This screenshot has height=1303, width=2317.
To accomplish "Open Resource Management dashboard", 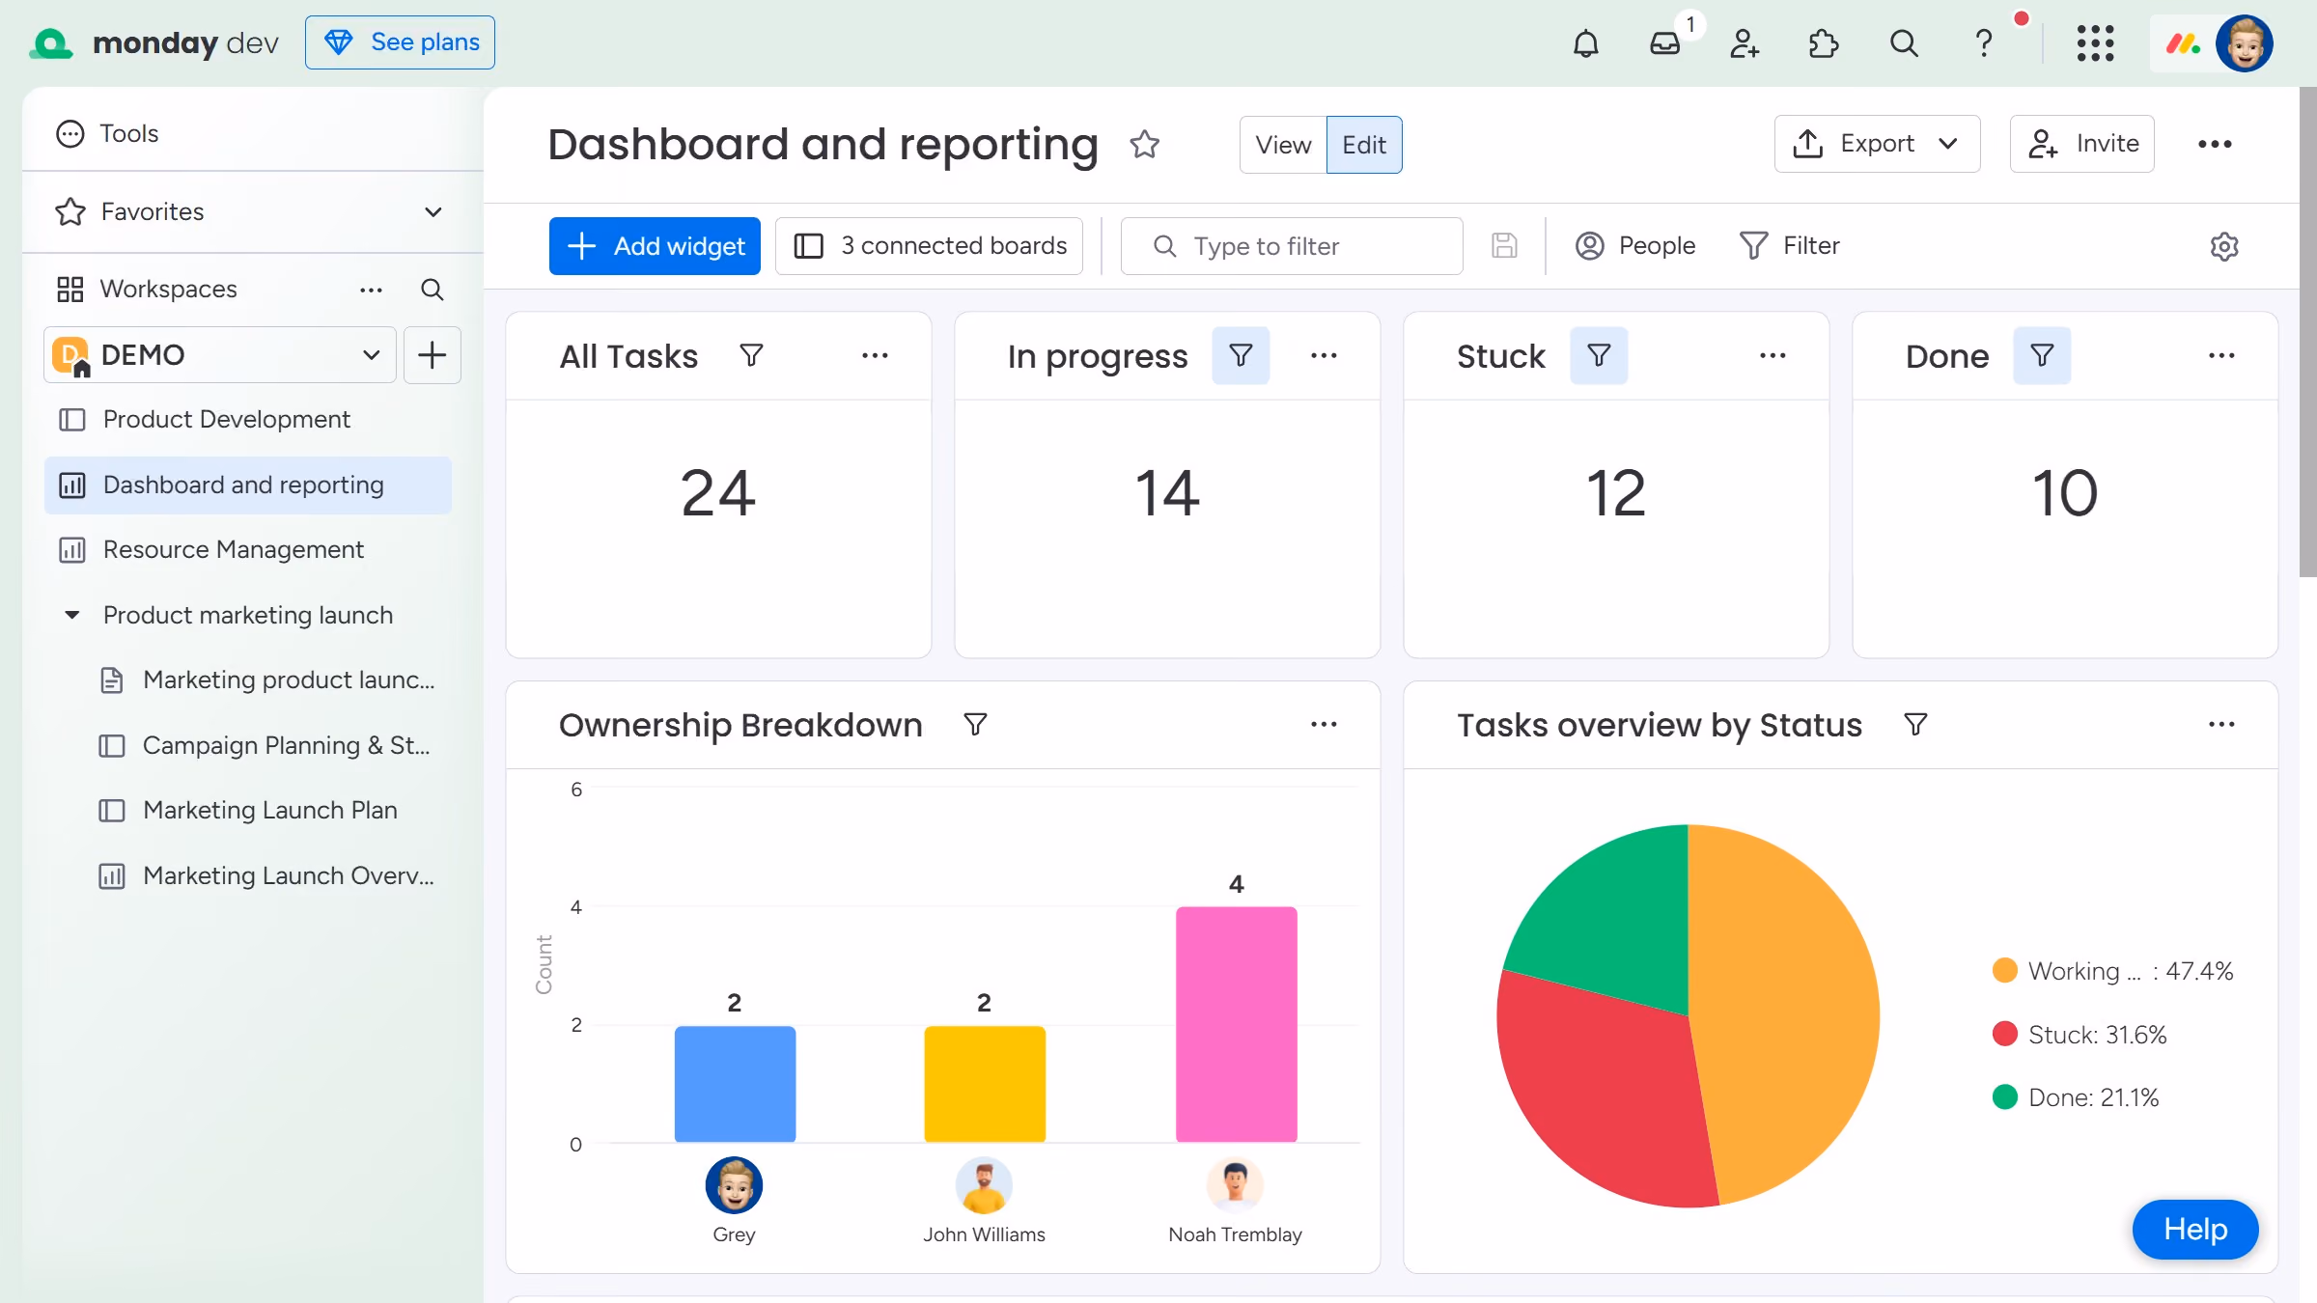I will (x=248, y=550).
